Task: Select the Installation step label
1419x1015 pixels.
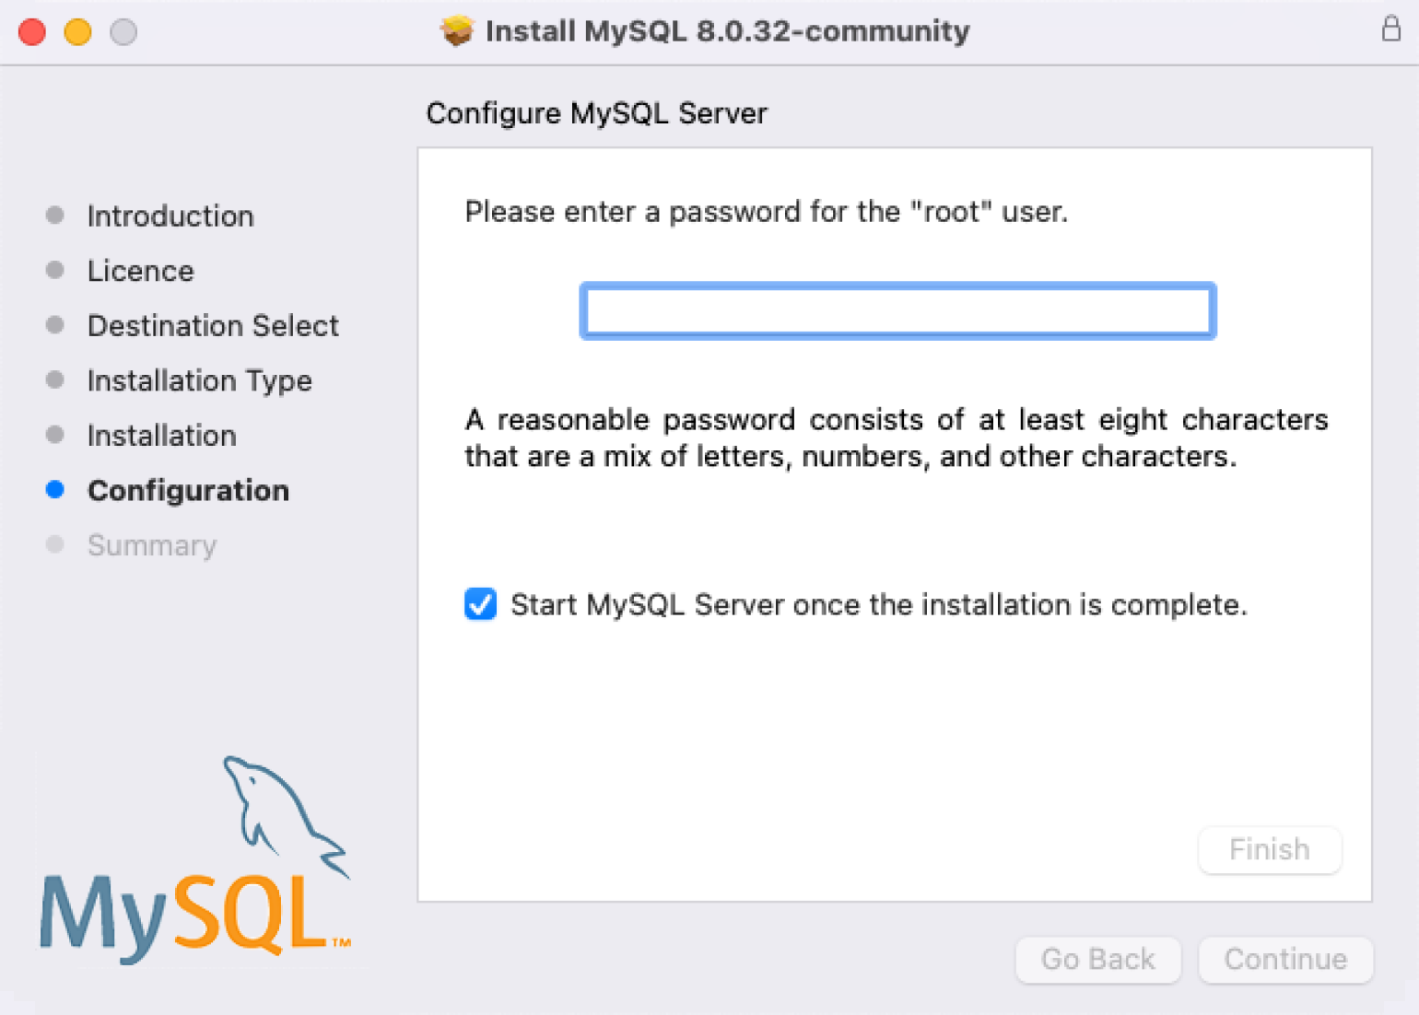Action: point(162,435)
